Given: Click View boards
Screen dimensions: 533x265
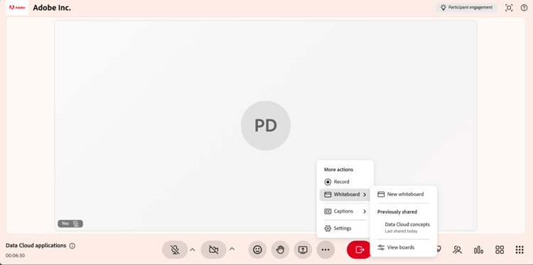Looking at the screenshot, I should tap(403, 247).
